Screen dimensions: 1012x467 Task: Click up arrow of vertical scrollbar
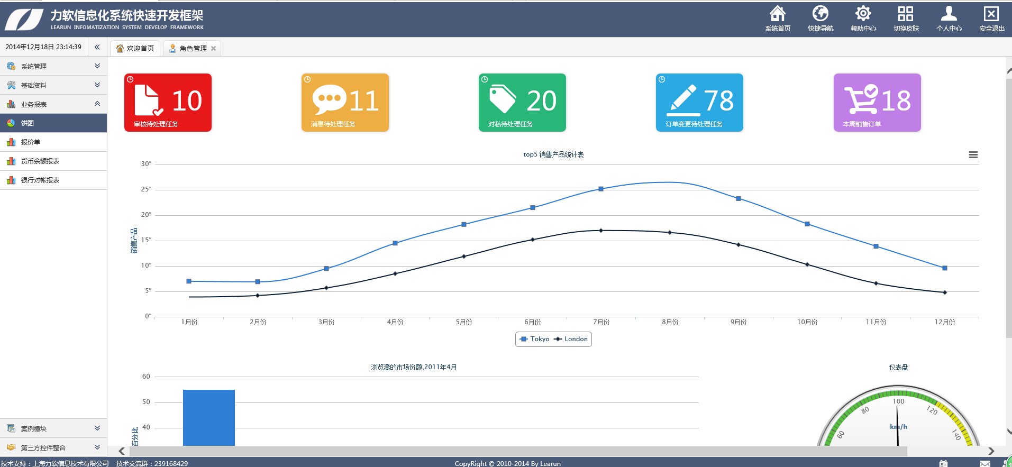pyautogui.click(x=1009, y=71)
